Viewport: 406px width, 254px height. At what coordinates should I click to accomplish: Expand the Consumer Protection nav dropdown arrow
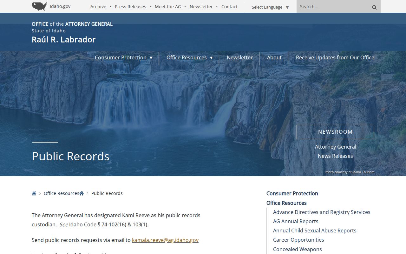point(151,58)
